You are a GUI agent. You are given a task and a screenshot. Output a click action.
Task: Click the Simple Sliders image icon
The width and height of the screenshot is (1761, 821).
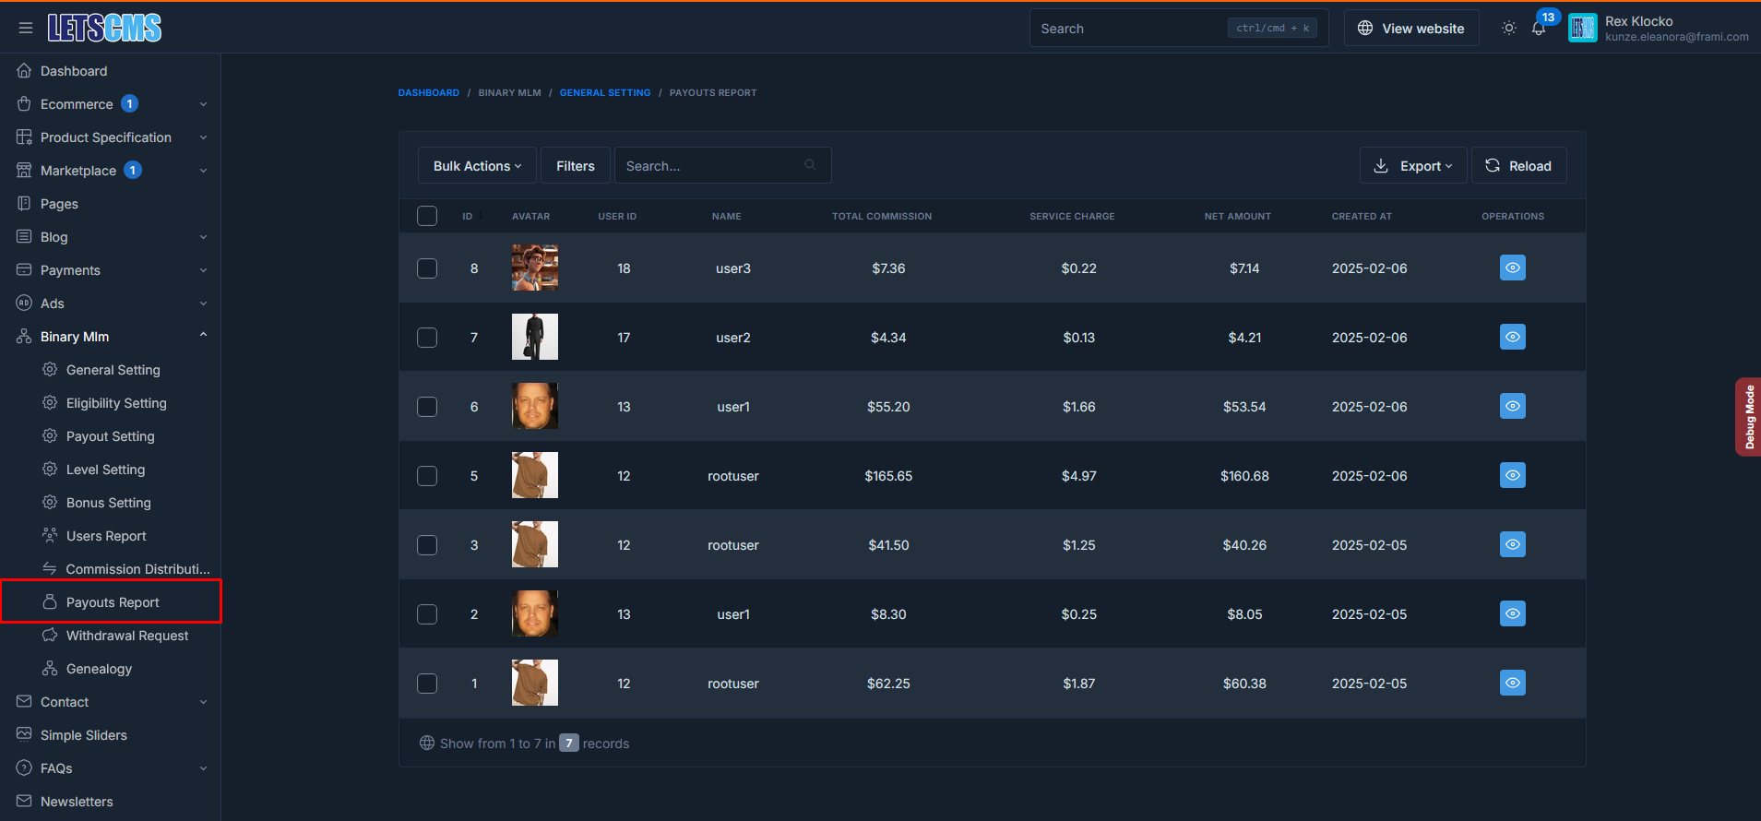click(x=24, y=734)
